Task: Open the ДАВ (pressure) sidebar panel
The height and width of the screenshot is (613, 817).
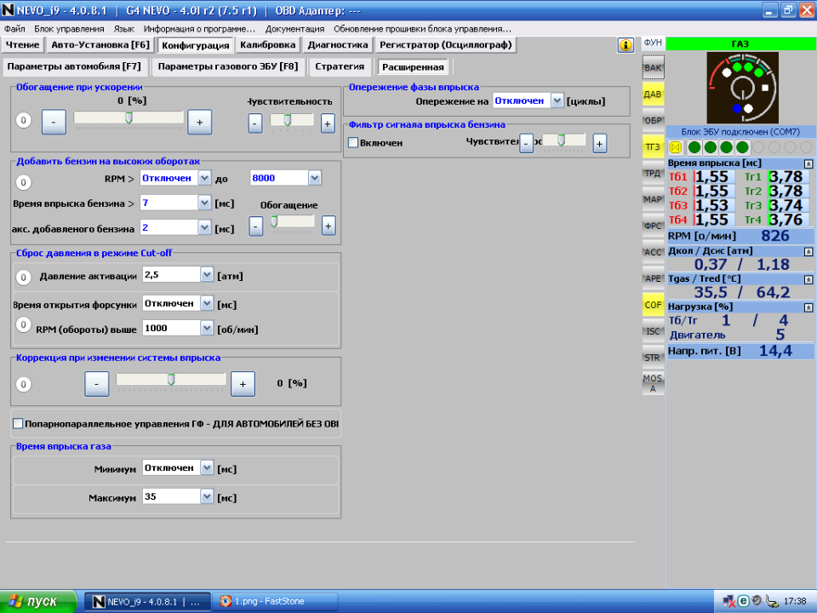Action: pos(652,94)
